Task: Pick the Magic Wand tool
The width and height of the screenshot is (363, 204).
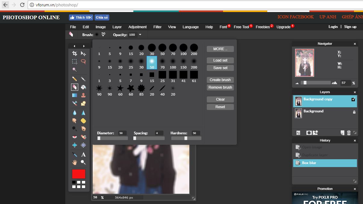Action: (x=75, y=70)
